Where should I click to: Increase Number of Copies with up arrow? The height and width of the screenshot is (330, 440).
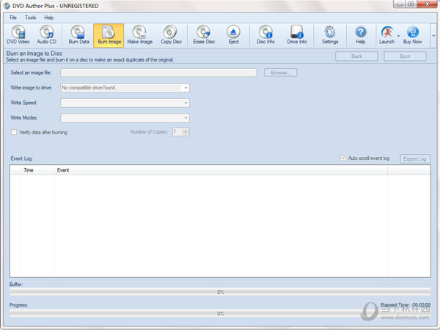(x=186, y=130)
